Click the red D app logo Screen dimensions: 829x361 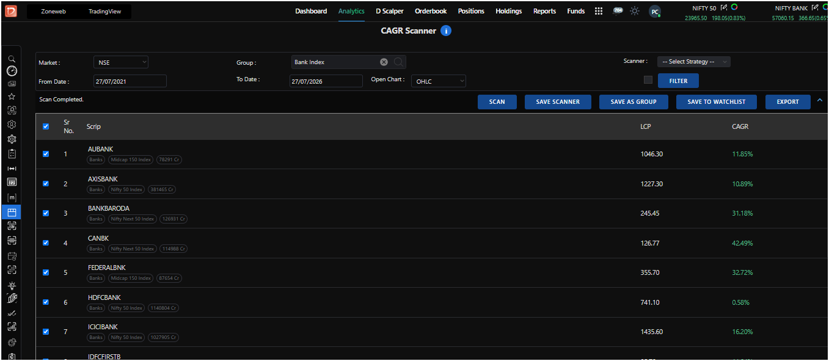[x=11, y=11]
